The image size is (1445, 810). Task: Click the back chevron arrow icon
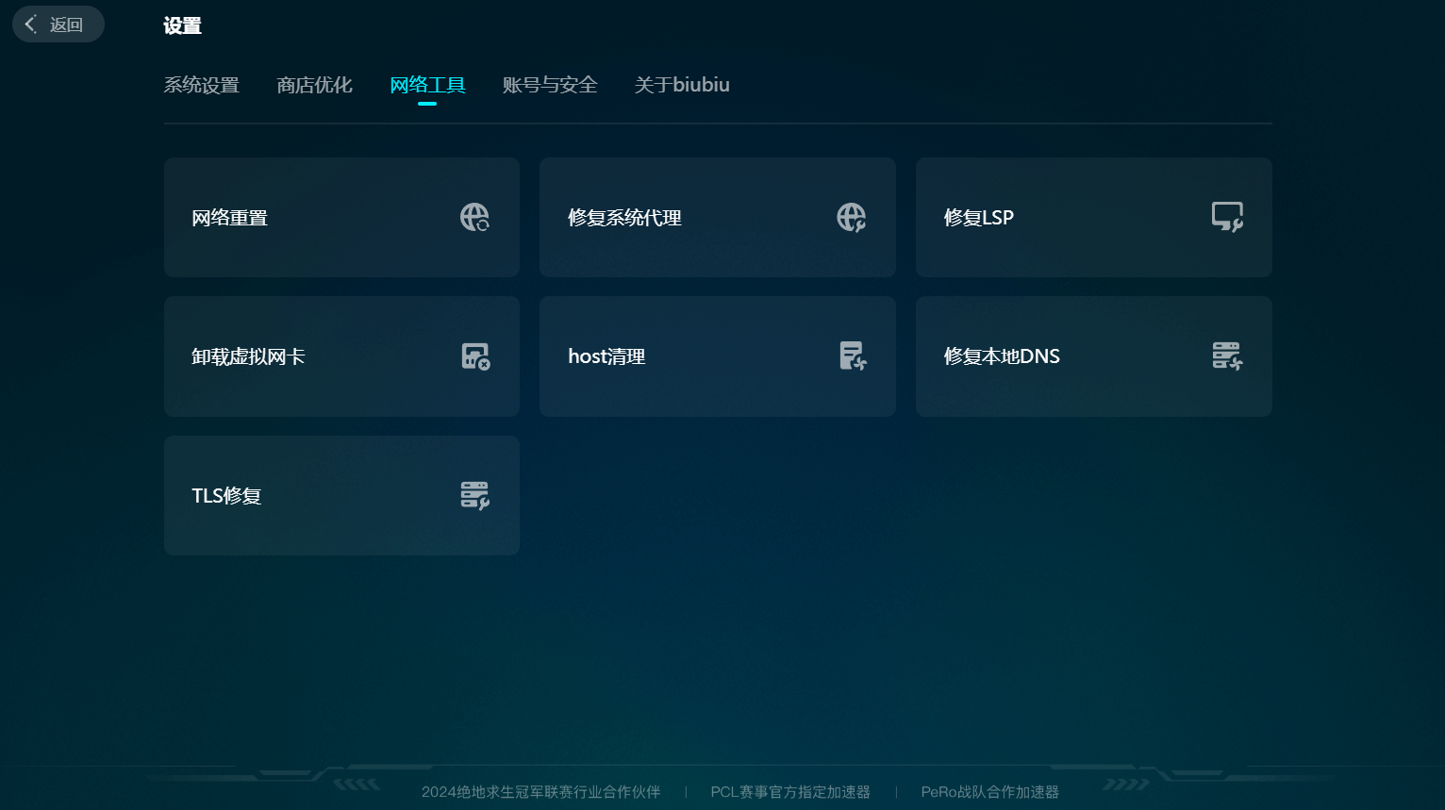[31, 25]
